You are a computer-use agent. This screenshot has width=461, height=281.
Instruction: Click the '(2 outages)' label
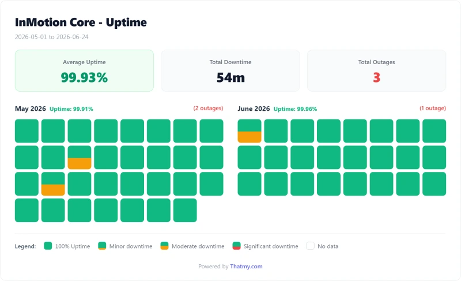click(208, 108)
